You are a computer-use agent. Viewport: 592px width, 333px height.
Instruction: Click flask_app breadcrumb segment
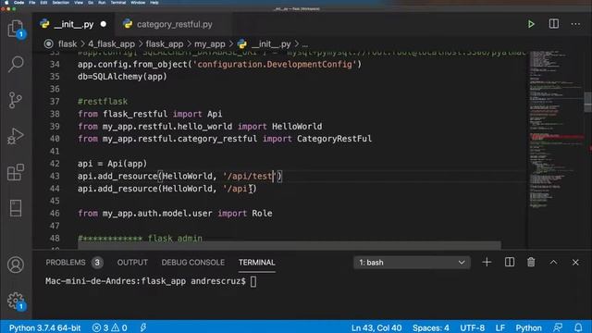click(x=165, y=44)
